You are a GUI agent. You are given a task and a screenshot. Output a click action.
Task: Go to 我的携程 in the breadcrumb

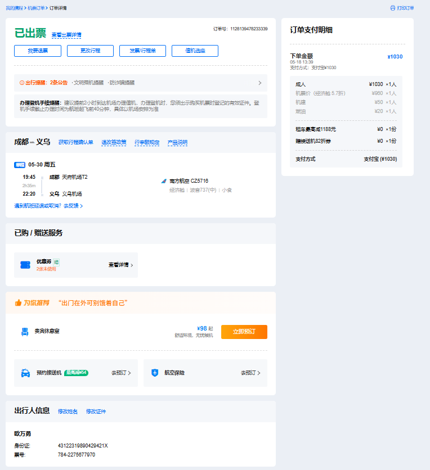click(15, 8)
